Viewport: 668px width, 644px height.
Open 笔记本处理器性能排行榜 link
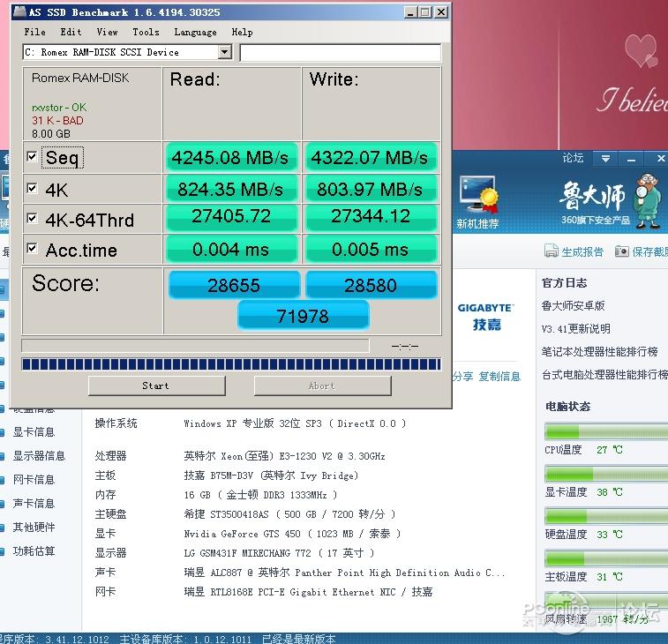(x=599, y=351)
